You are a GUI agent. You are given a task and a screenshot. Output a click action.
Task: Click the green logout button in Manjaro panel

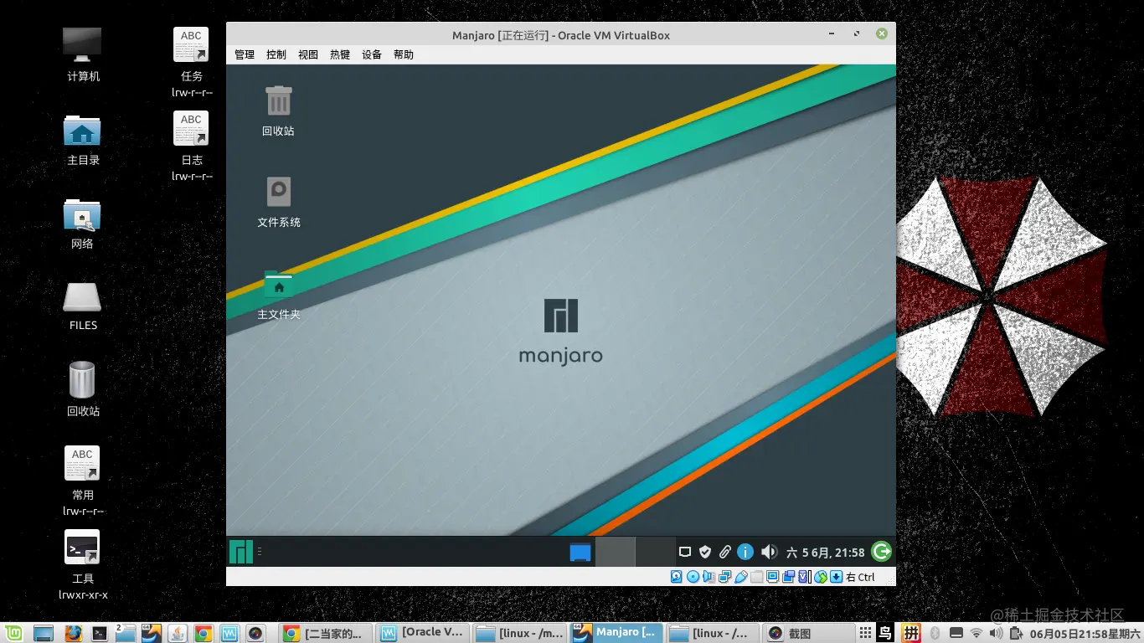click(881, 552)
